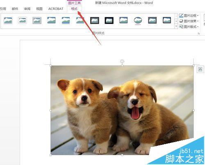Select the puppies picture in the document
Image resolution: width=205 pixels, height=165 pixels.
pos(122,110)
